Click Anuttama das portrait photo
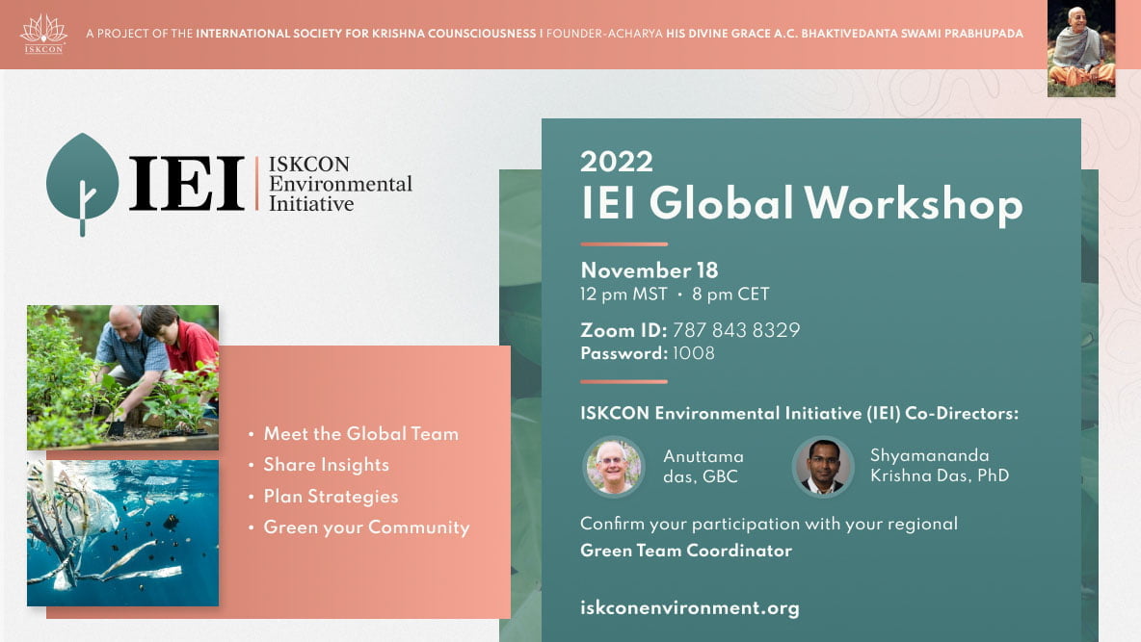1141x642 pixels. [614, 467]
